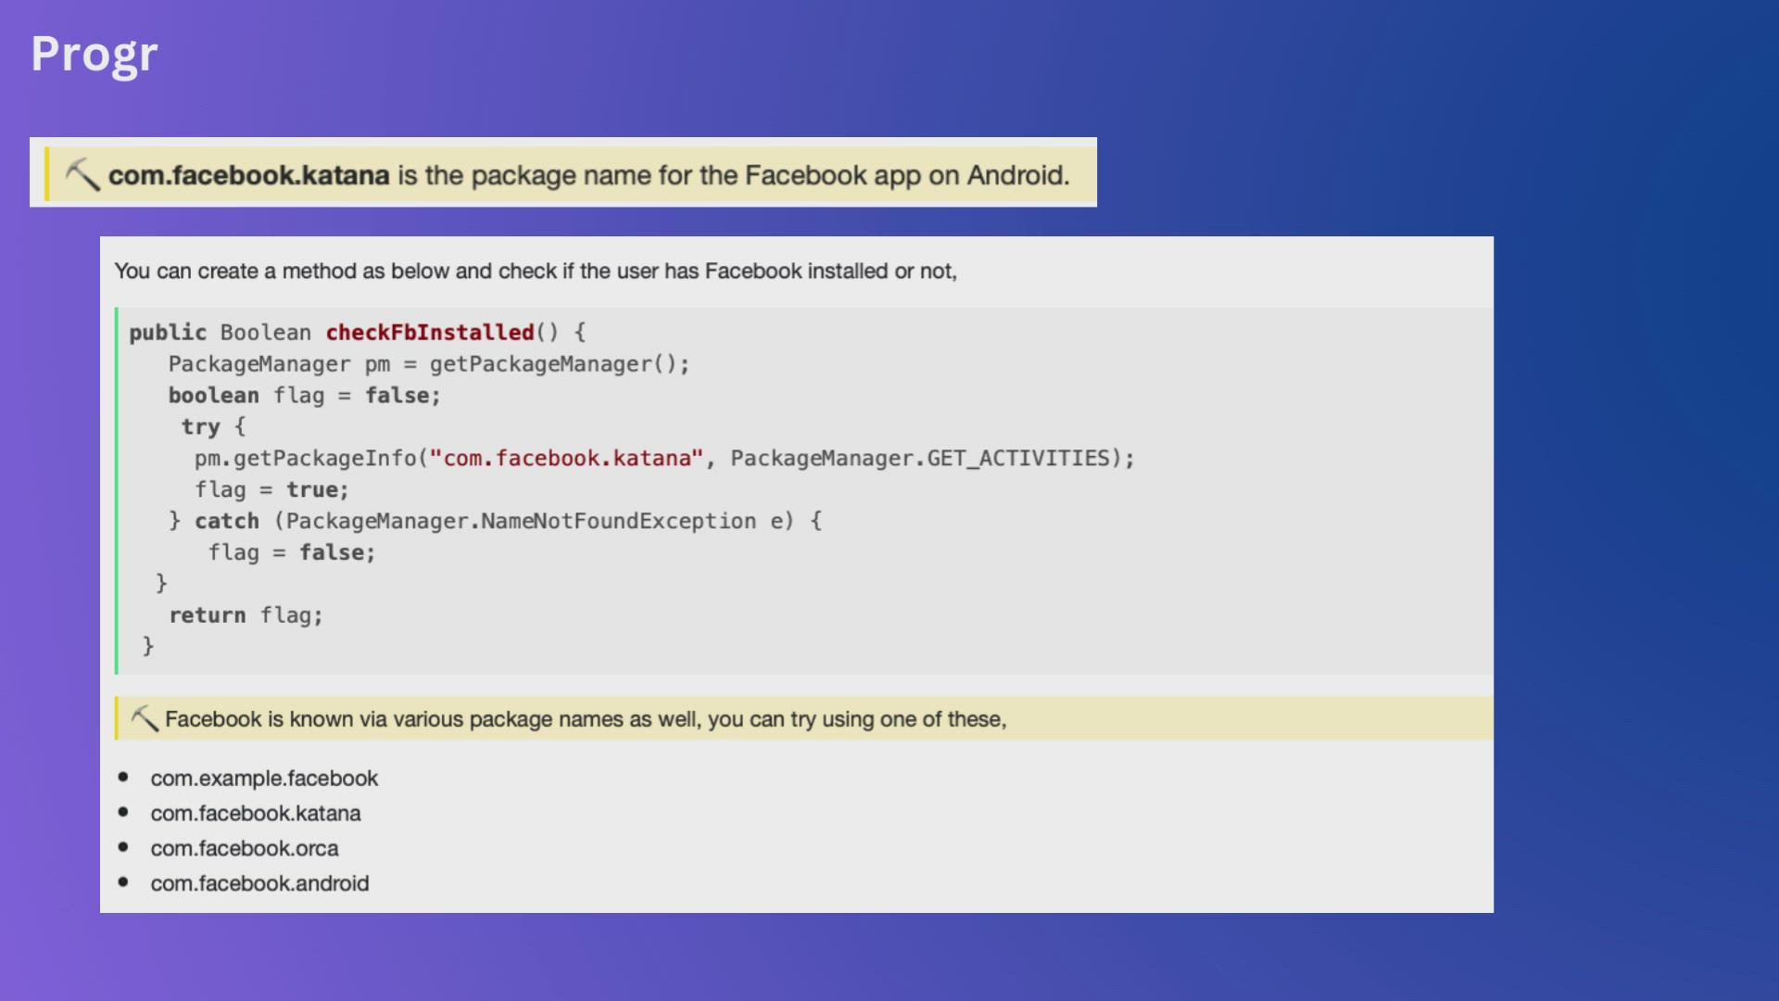Image resolution: width=1779 pixels, height=1001 pixels.
Task: Click the pickaxe icon beside com.facebook.katana heading
Action: tap(82, 174)
